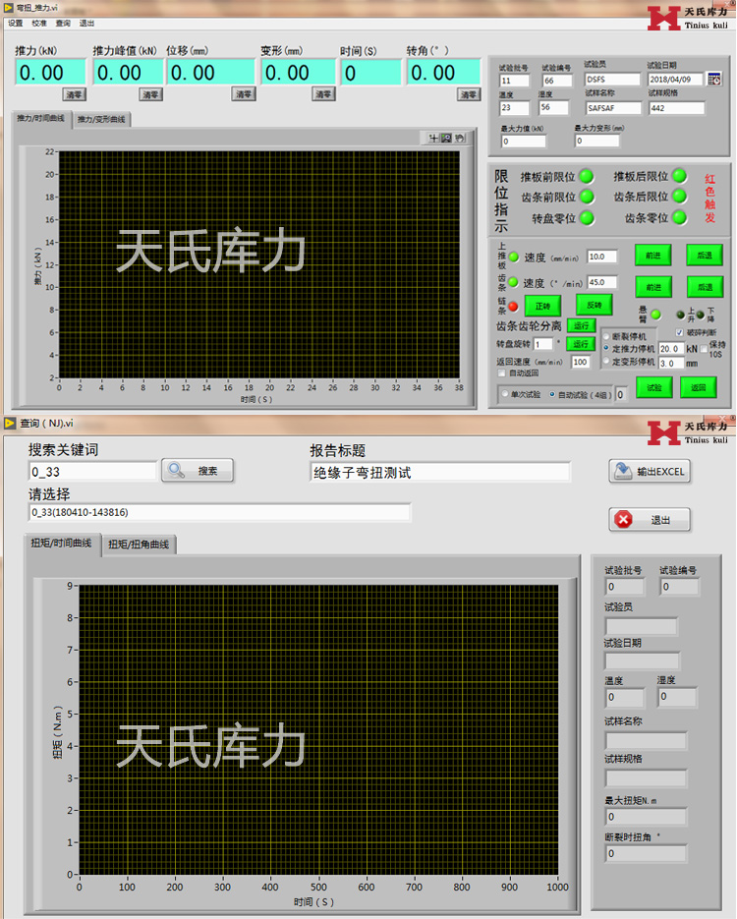Click the 齿条零位 indicator LED
The image size is (737, 919).
click(x=679, y=217)
